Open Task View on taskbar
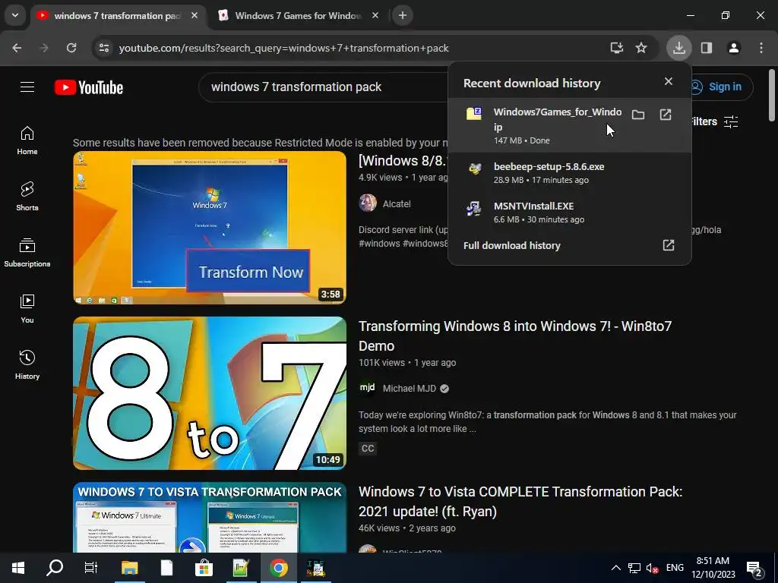Image resolution: width=778 pixels, height=583 pixels. click(91, 568)
